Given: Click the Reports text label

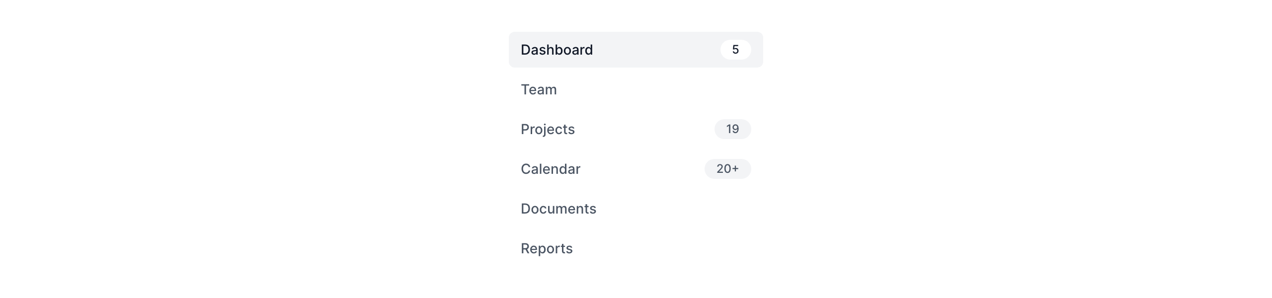Looking at the screenshot, I should pos(547,248).
